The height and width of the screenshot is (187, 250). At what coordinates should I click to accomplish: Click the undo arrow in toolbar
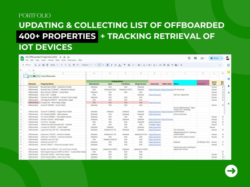tap(35, 65)
